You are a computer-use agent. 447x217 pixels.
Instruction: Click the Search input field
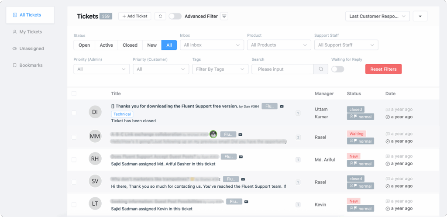pyautogui.click(x=282, y=69)
